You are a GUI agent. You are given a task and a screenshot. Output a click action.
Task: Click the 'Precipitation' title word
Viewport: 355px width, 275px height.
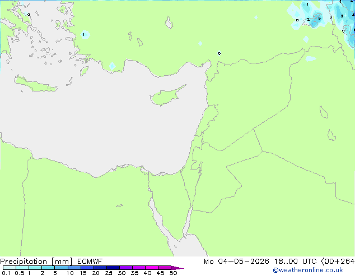(24, 262)
